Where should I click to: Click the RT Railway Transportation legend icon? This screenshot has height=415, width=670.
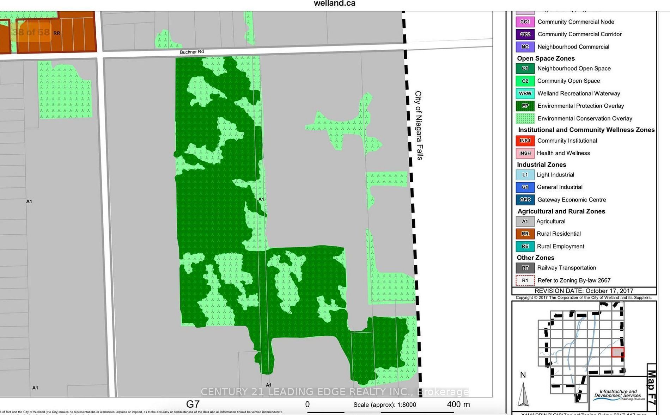525,268
